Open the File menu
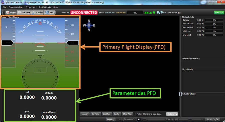225x122 pixels. point(4,7)
